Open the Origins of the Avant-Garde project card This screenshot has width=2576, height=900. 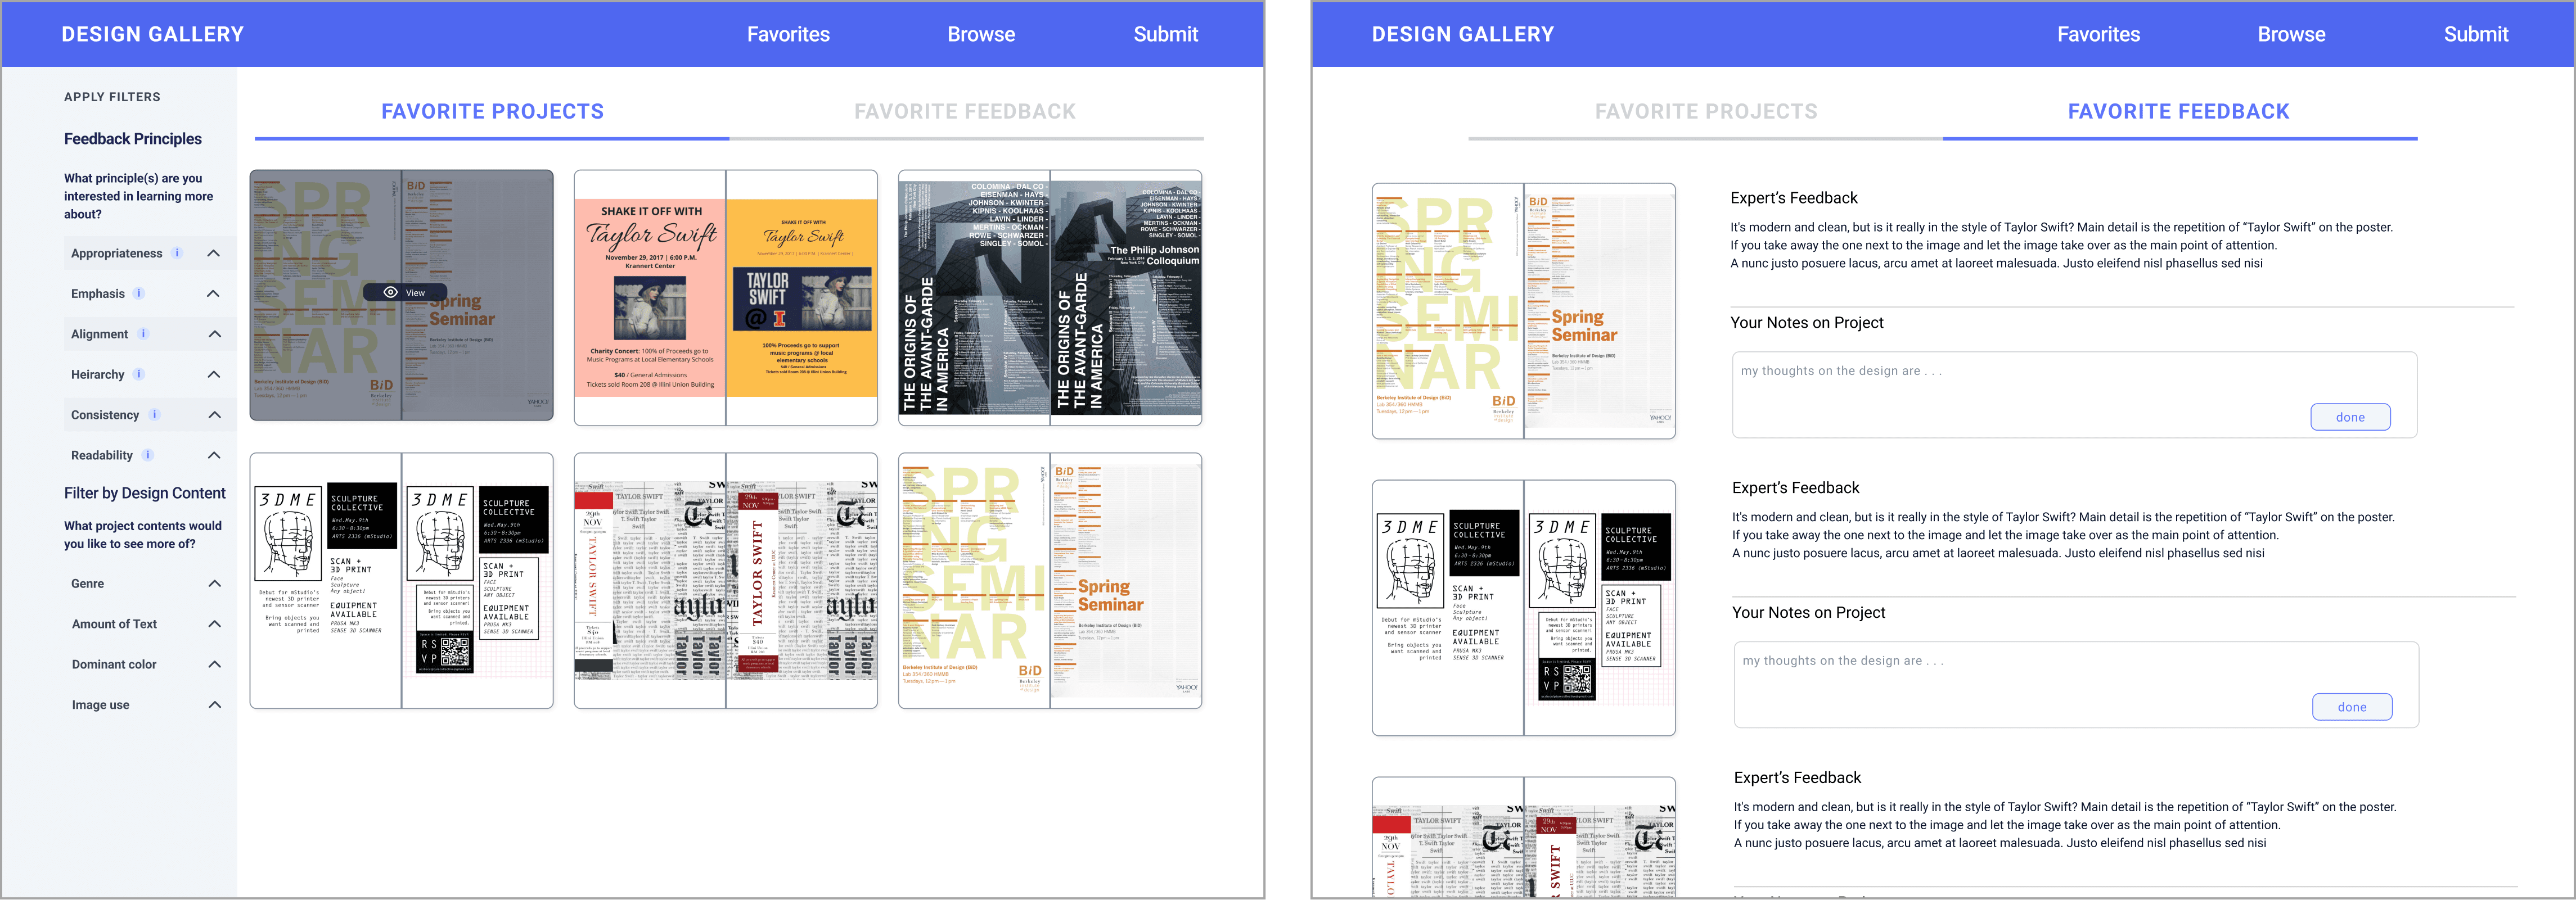1050,297
